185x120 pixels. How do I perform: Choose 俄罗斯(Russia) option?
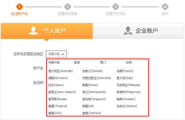(x=57, y=99)
